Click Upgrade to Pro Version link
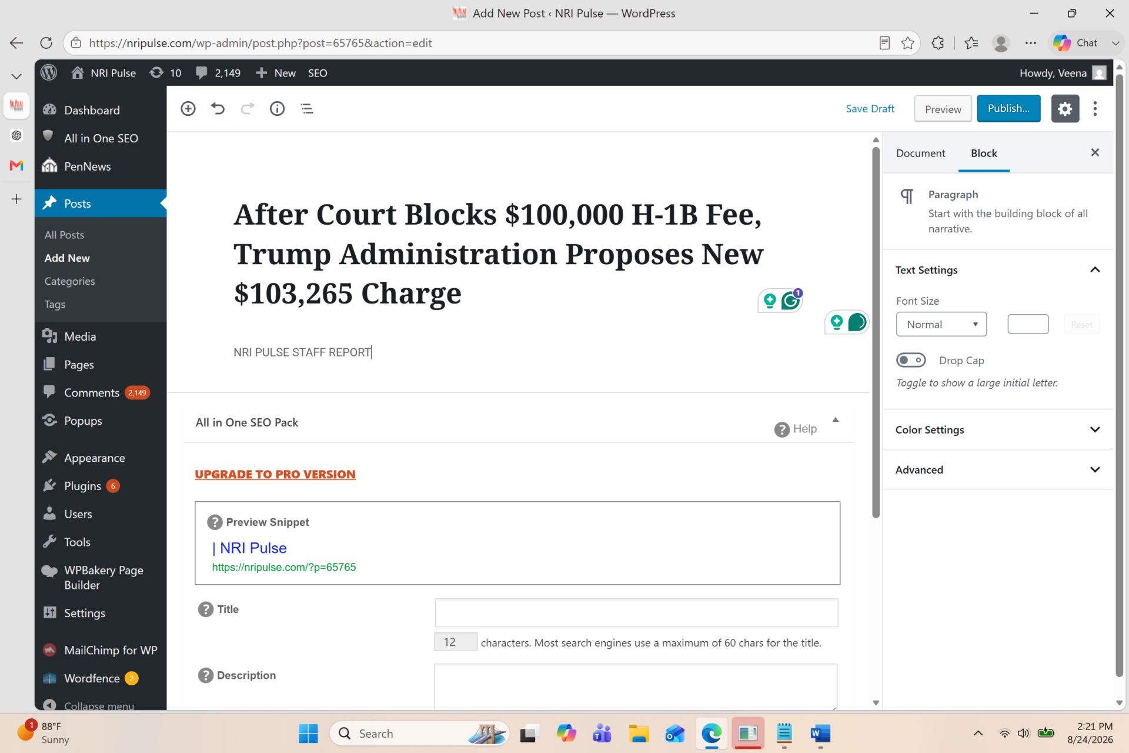 275,474
